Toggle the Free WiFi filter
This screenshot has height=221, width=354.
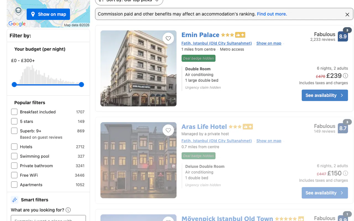pyautogui.click(x=14, y=175)
